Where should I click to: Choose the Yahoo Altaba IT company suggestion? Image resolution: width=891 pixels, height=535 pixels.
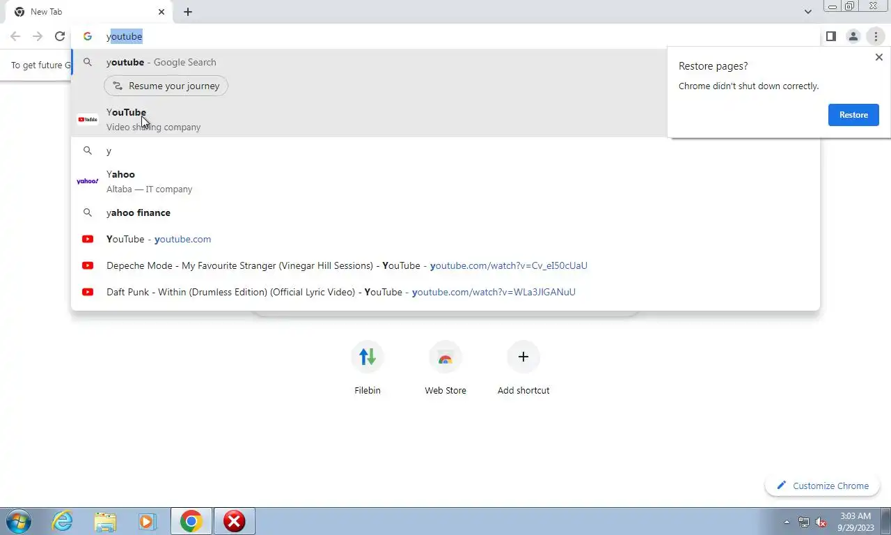pyautogui.click(x=445, y=181)
